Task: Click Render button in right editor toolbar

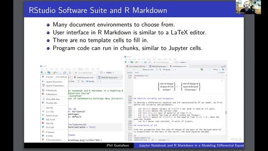Action: (x=167, y=70)
